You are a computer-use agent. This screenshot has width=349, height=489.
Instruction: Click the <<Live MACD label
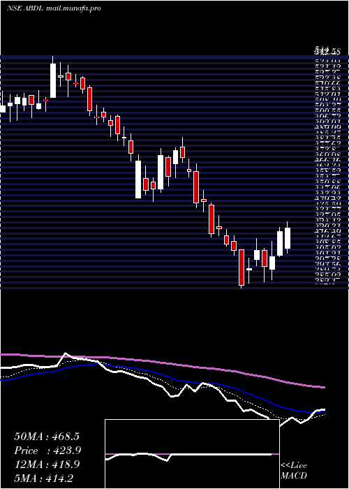tap(294, 471)
